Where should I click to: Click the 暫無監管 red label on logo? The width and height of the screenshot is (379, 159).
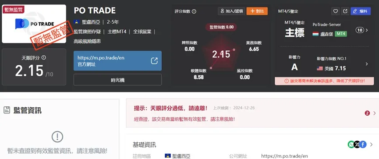coord(13,9)
